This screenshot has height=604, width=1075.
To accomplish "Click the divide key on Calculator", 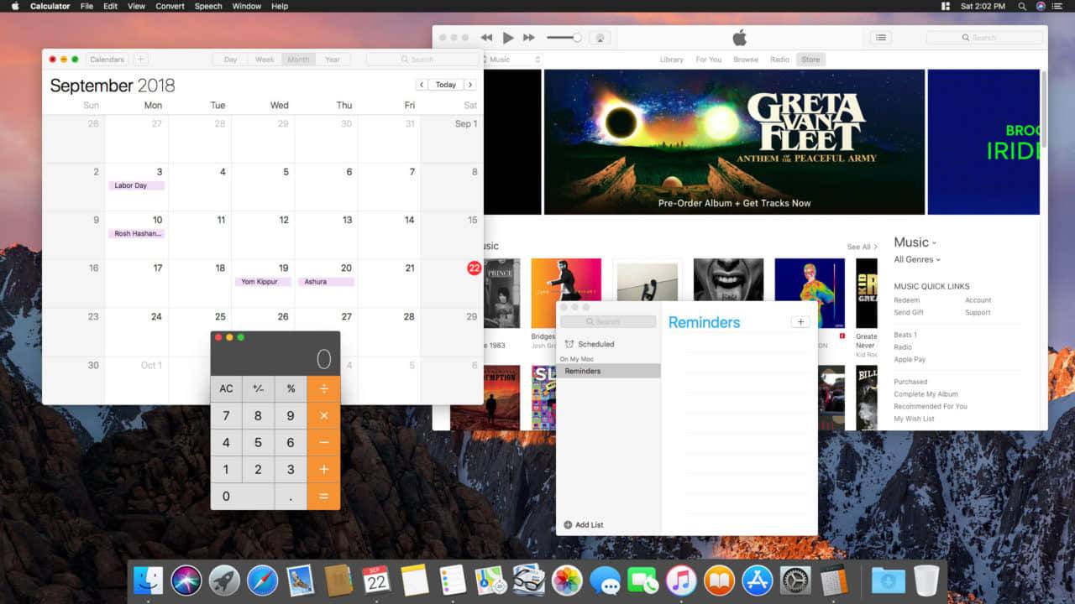I will tap(323, 388).
